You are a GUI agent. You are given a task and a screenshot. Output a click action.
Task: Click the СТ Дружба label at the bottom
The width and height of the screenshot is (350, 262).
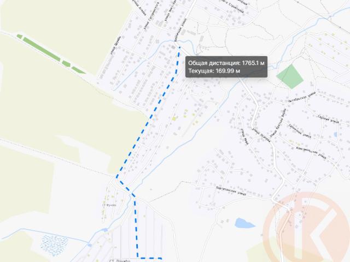point(120,260)
